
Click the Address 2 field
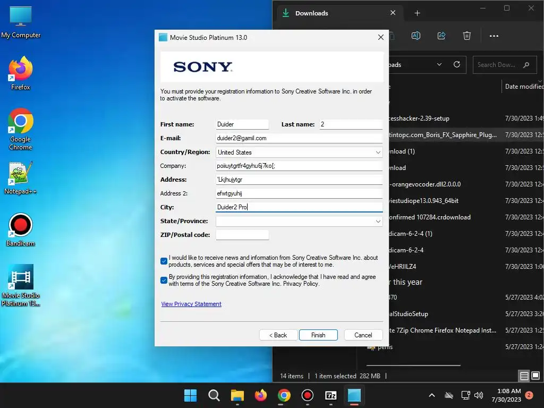(299, 193)
